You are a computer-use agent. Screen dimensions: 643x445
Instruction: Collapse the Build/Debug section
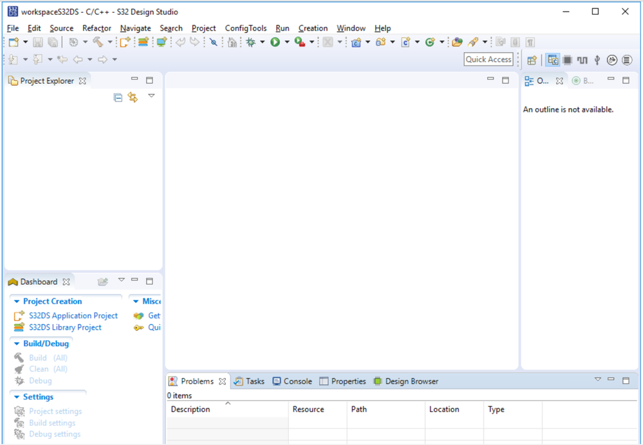tap(17, 344)
